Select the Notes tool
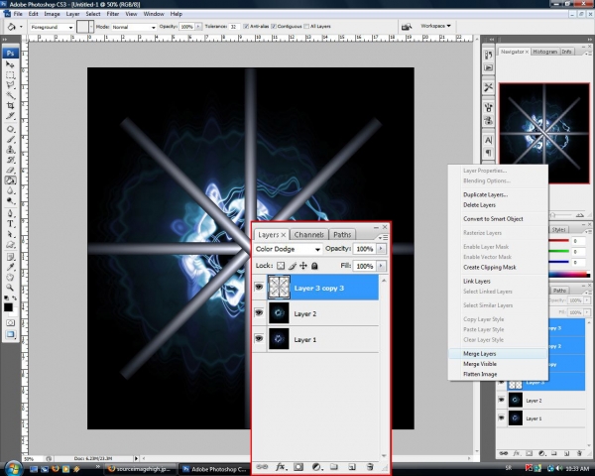The image size is (595, 476). [10, 257]
